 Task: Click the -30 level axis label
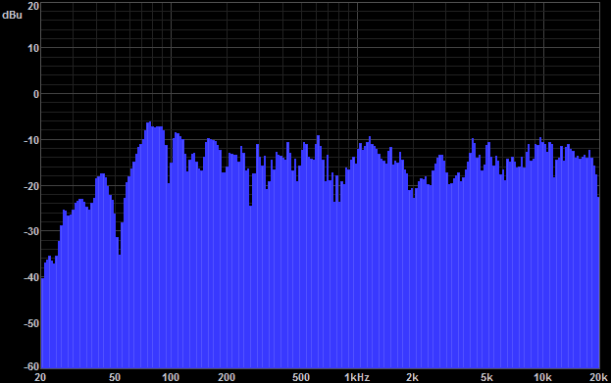tap(31, 231)
